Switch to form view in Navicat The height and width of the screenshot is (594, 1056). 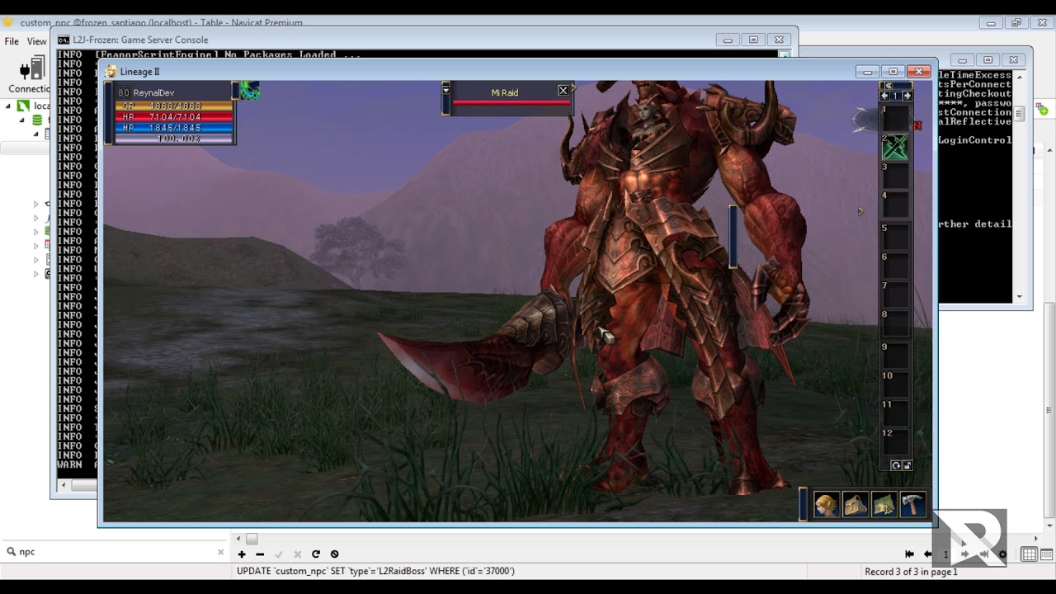(x=1046, y=554)
